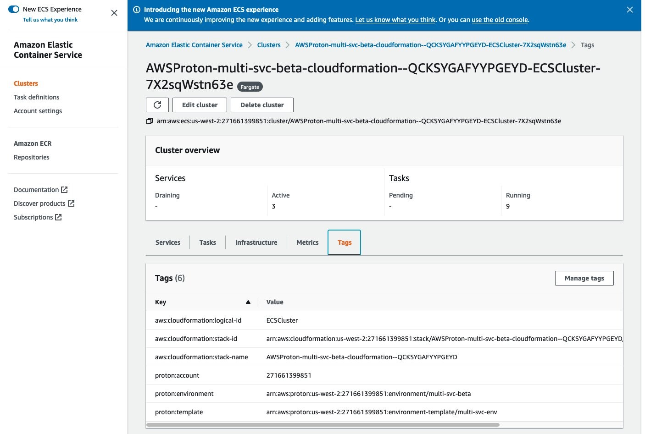The height and width of the screenshot is (434, 645).
Task: Click the 271661399851 tag value
Action: point(289,375)
